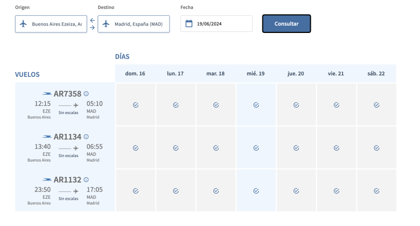Select AR7358 availability on vie. 21
Image resolution: width=420 pixels, height=226 pixels.
click(x=337, y=105)
